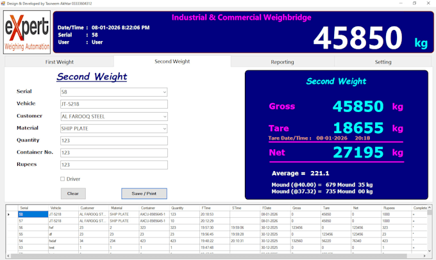Screen dimensions: 436x260
Task: Close the weighbridge window
Action: pos(428,3)
